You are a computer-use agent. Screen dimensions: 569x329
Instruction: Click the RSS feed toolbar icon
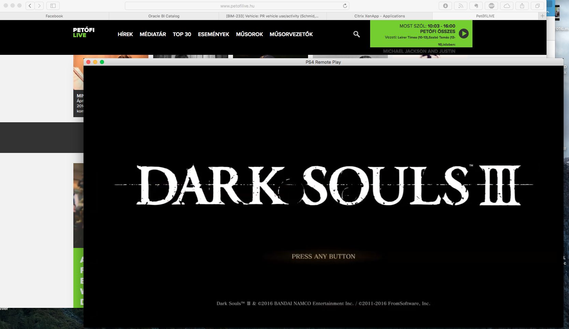[461, 6]
